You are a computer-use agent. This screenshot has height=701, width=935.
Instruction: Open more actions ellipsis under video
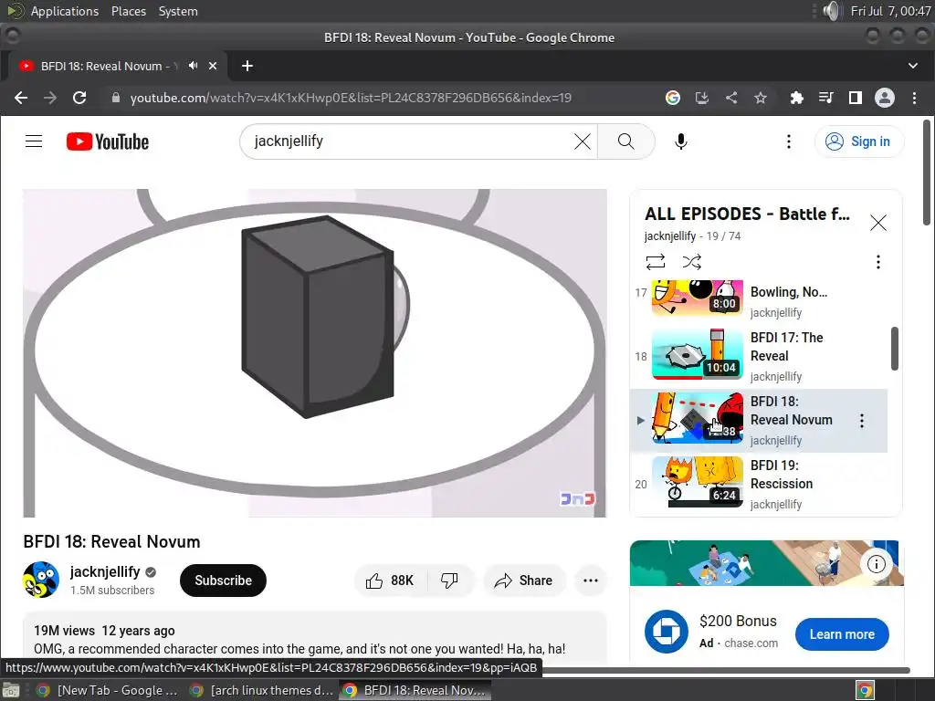point(591,581)
